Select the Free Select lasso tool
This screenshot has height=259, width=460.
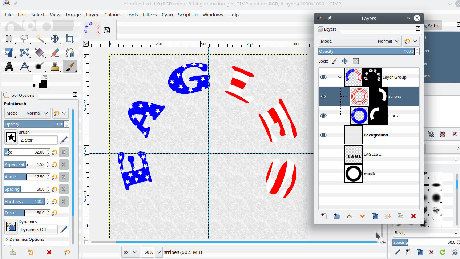tap(24, 39)
